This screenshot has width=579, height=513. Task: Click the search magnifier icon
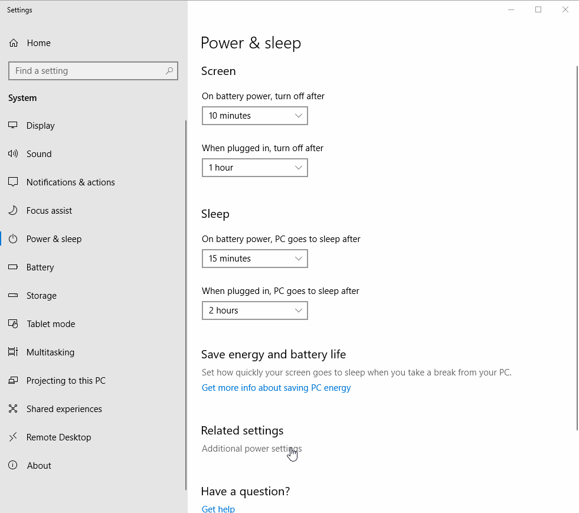click(169, 71)
